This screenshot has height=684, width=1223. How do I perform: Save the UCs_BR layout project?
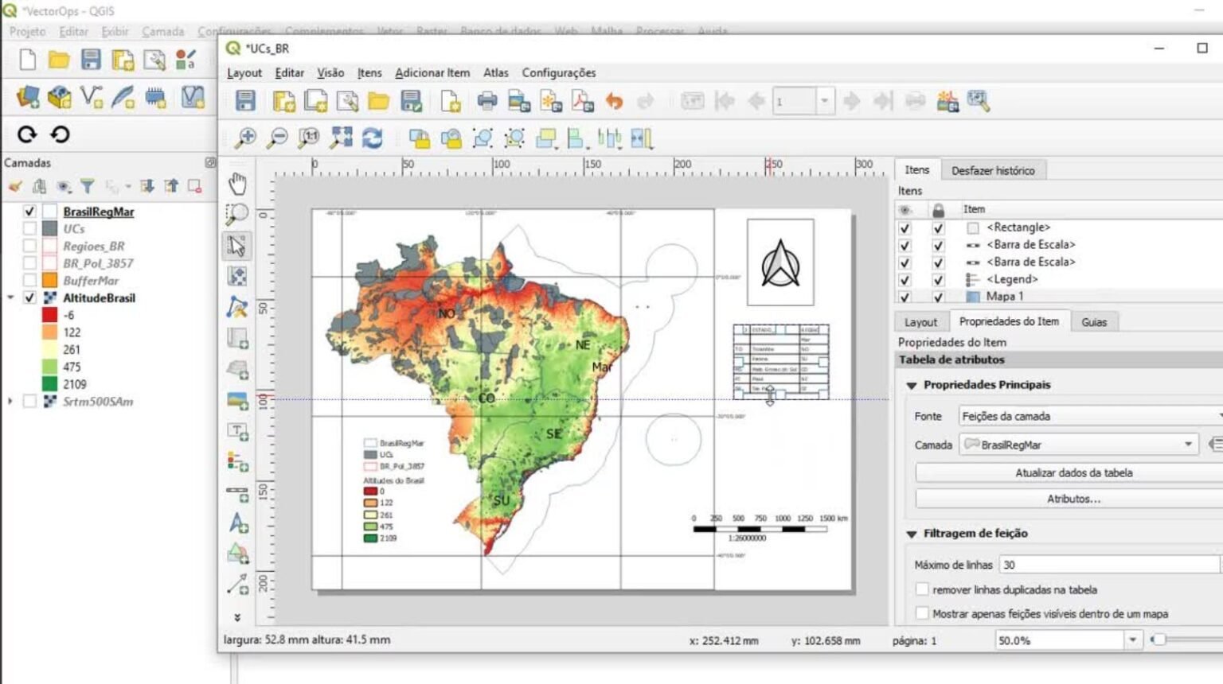click(x=245, y=101)
